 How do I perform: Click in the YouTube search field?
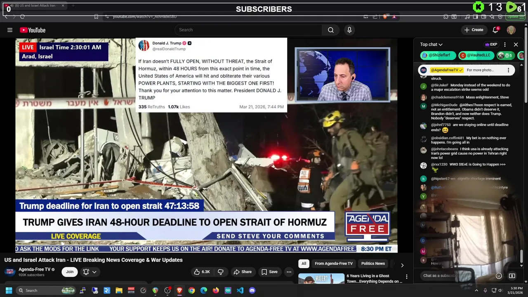click(248, 30)
